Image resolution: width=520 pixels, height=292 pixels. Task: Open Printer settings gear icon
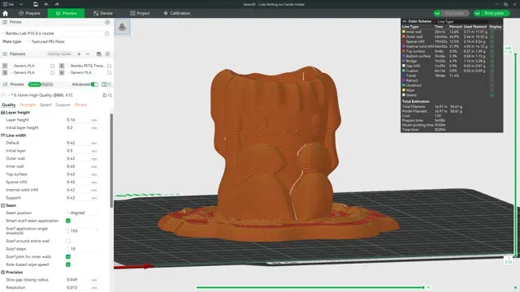pos(107,22)
